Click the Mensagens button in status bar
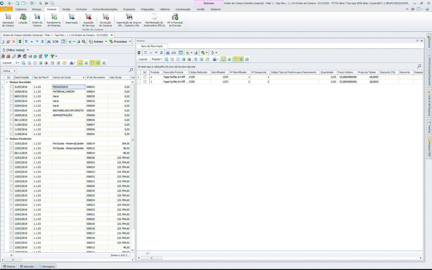432x270 pixels. 46,267
